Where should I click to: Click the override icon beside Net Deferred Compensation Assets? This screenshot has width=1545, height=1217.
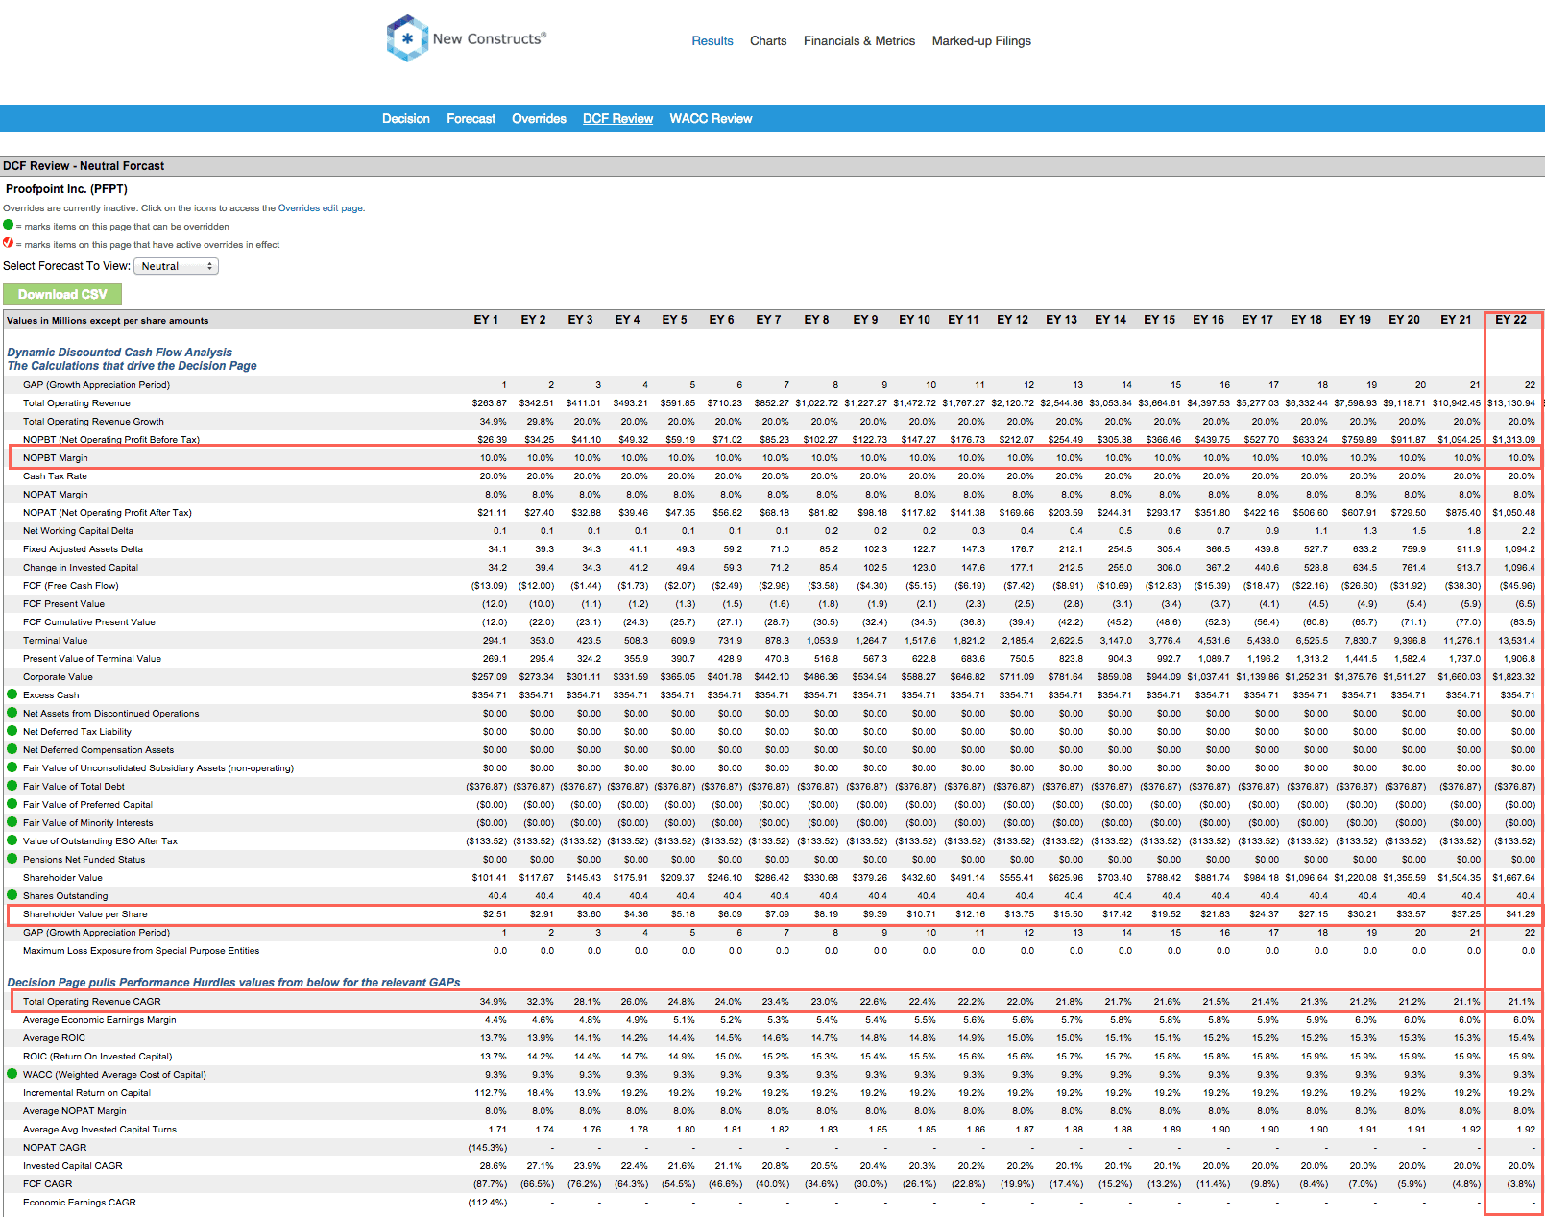12,748
